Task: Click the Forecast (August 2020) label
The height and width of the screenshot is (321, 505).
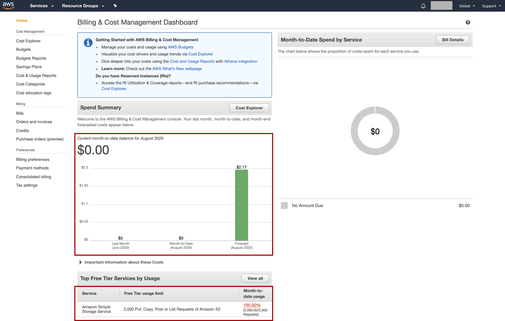Action: tap(242, 246)
